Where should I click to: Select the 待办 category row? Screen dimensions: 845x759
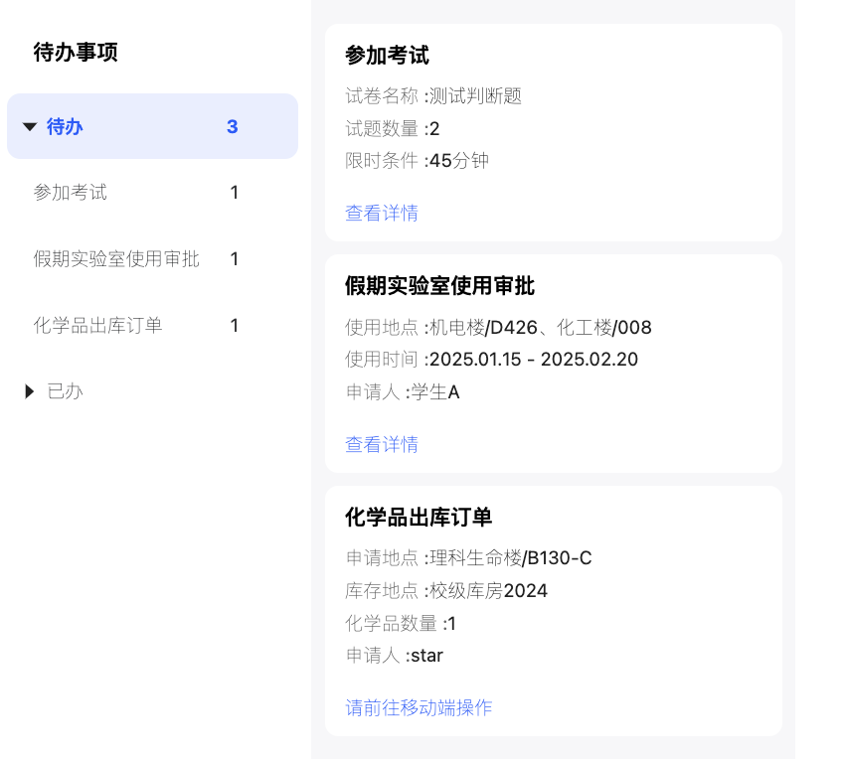point(152,126)
